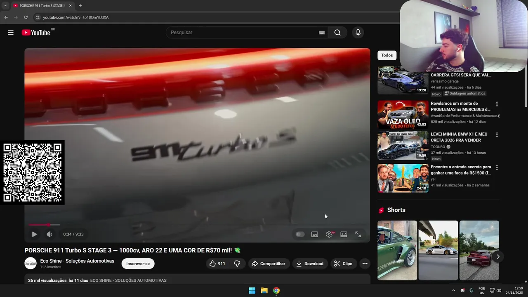Open options menu for Mercedes PROBLEMAS video
This screenshot has height=297, width=528.
[497, 104]
